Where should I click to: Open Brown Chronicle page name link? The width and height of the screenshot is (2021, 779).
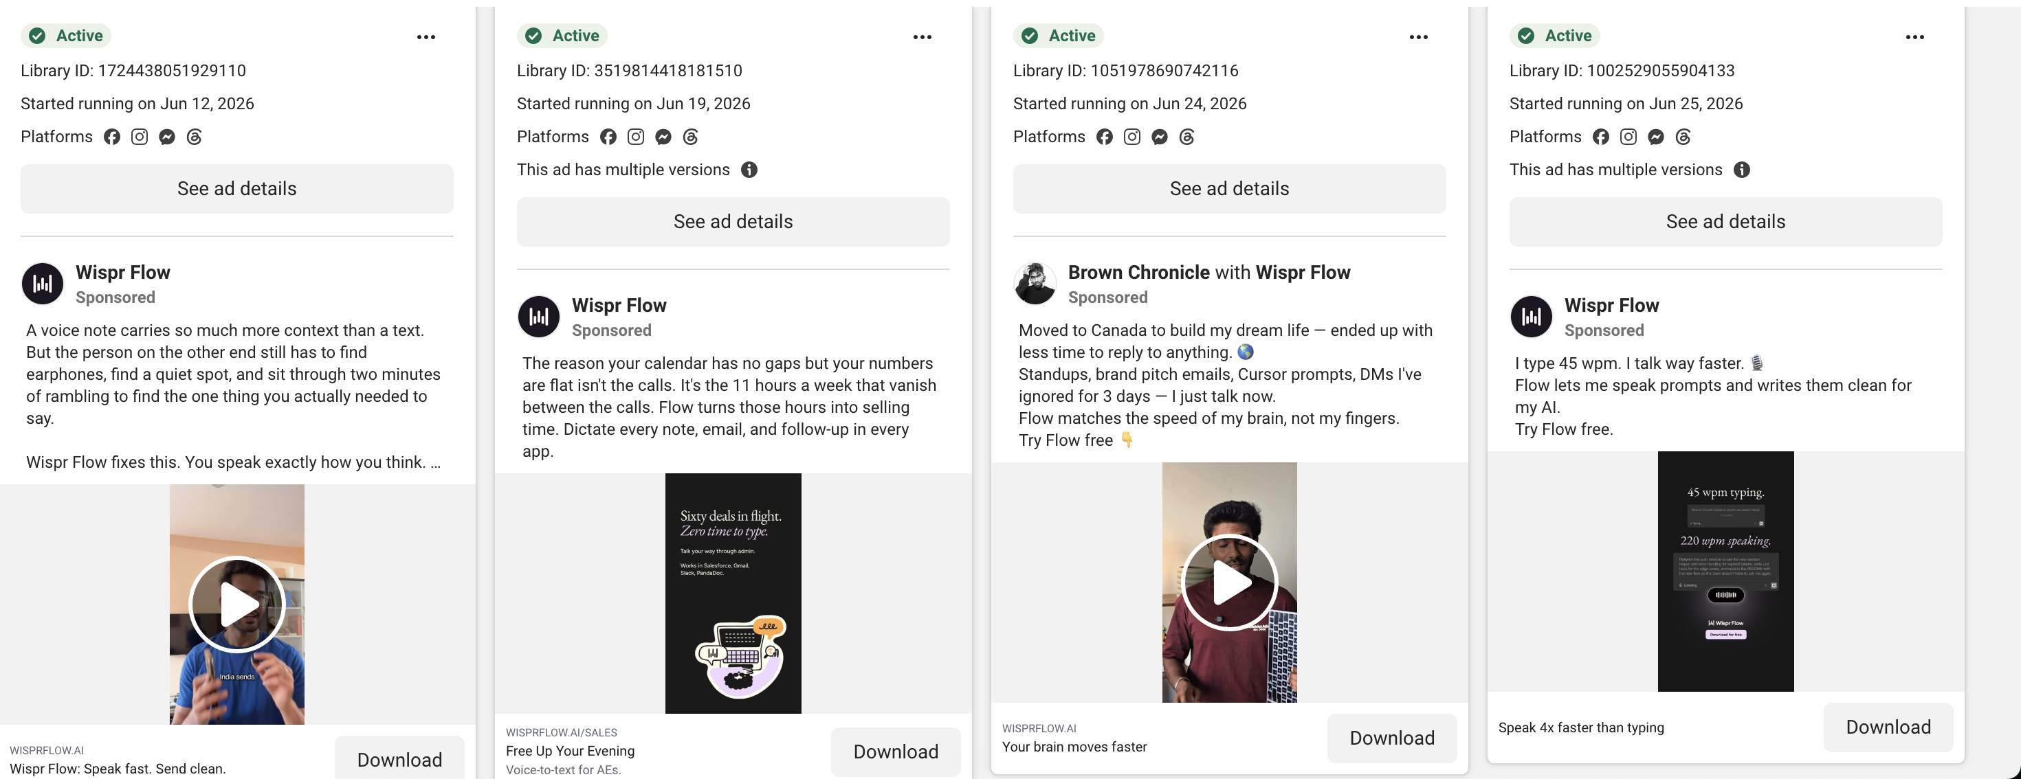point(1139,273)
